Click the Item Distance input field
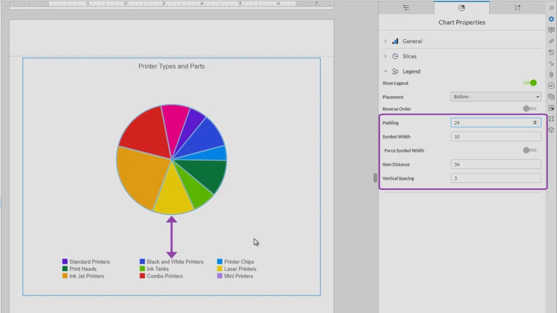 495,165
